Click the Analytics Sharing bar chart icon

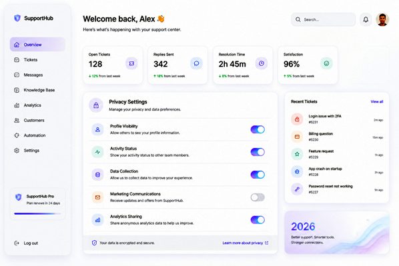pyautogui.click(x=97, y=220)
